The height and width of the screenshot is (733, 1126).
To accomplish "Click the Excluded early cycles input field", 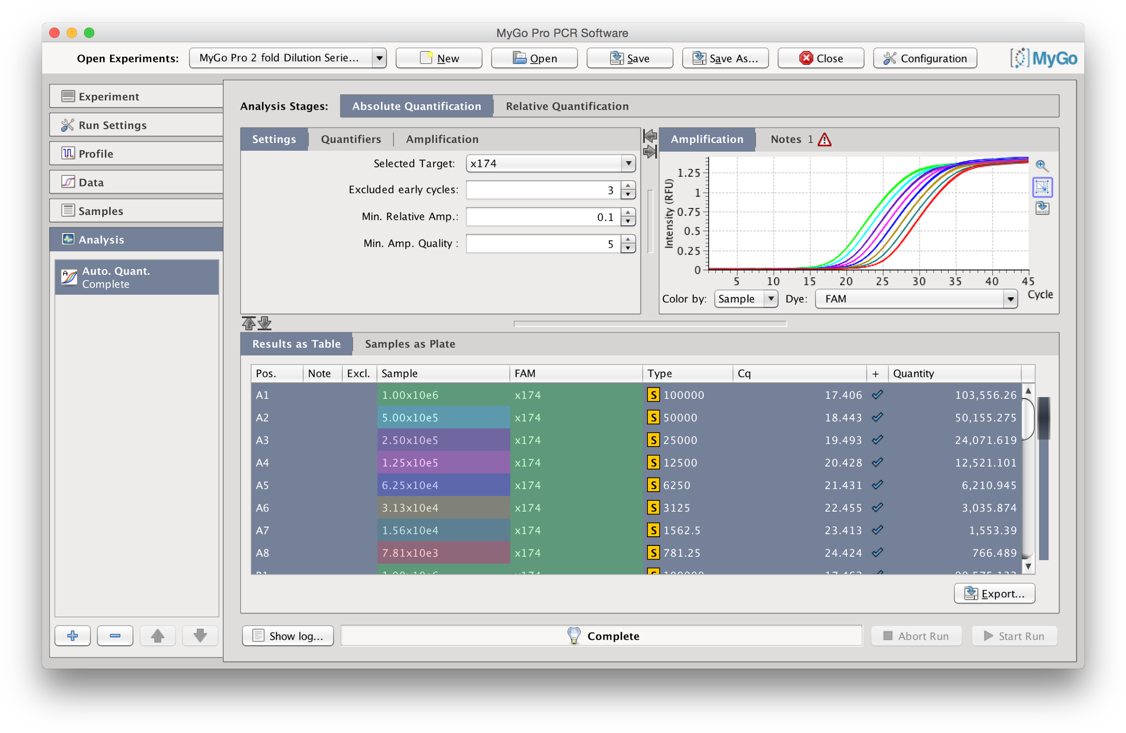I will point(543,190).
